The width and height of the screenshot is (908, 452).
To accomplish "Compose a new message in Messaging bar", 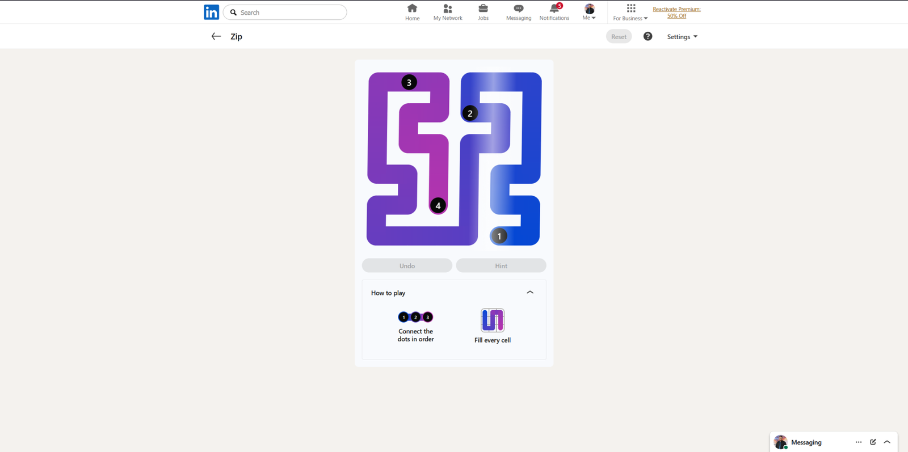I will [873, 442].
